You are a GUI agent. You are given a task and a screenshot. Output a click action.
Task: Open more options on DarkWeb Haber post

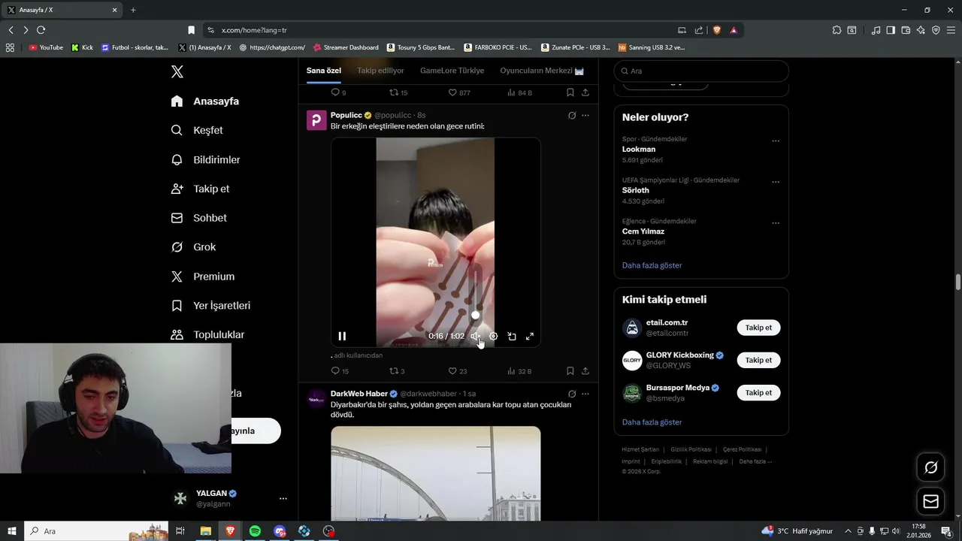click(585, 394)
